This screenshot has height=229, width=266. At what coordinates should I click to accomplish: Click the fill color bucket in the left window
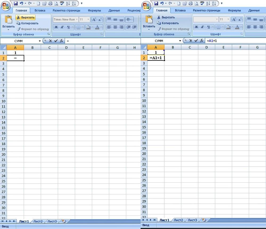88,27
